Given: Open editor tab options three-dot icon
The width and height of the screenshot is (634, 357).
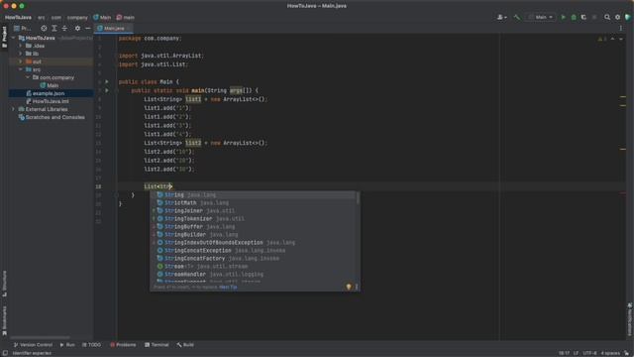Looking at the screenshot, I should (621, 29).
